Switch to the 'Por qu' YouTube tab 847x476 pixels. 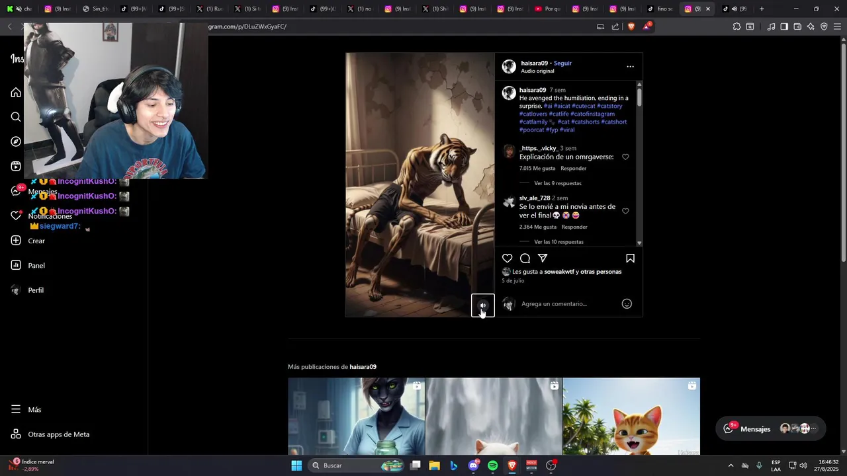pos(547,9)
